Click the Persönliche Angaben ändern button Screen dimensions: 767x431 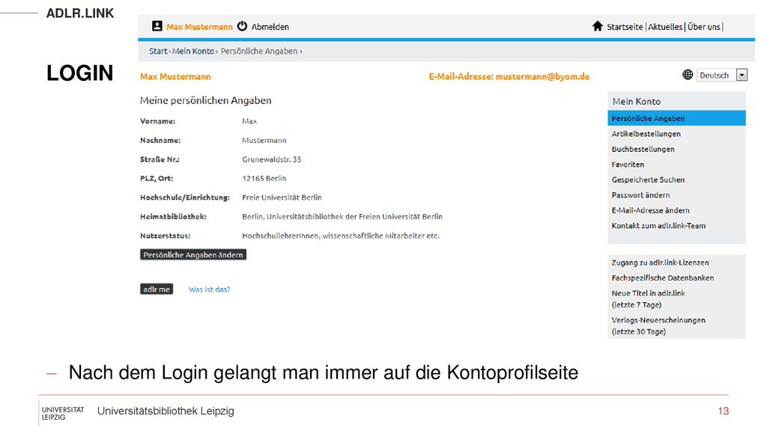pyautogui.click(x=193, y=254)
